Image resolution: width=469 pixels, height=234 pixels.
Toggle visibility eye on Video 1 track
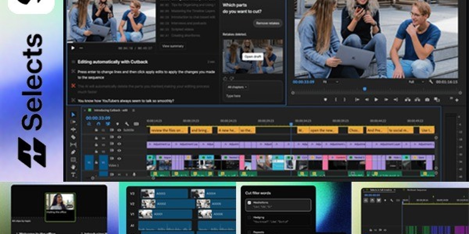[x=119, y=159]
